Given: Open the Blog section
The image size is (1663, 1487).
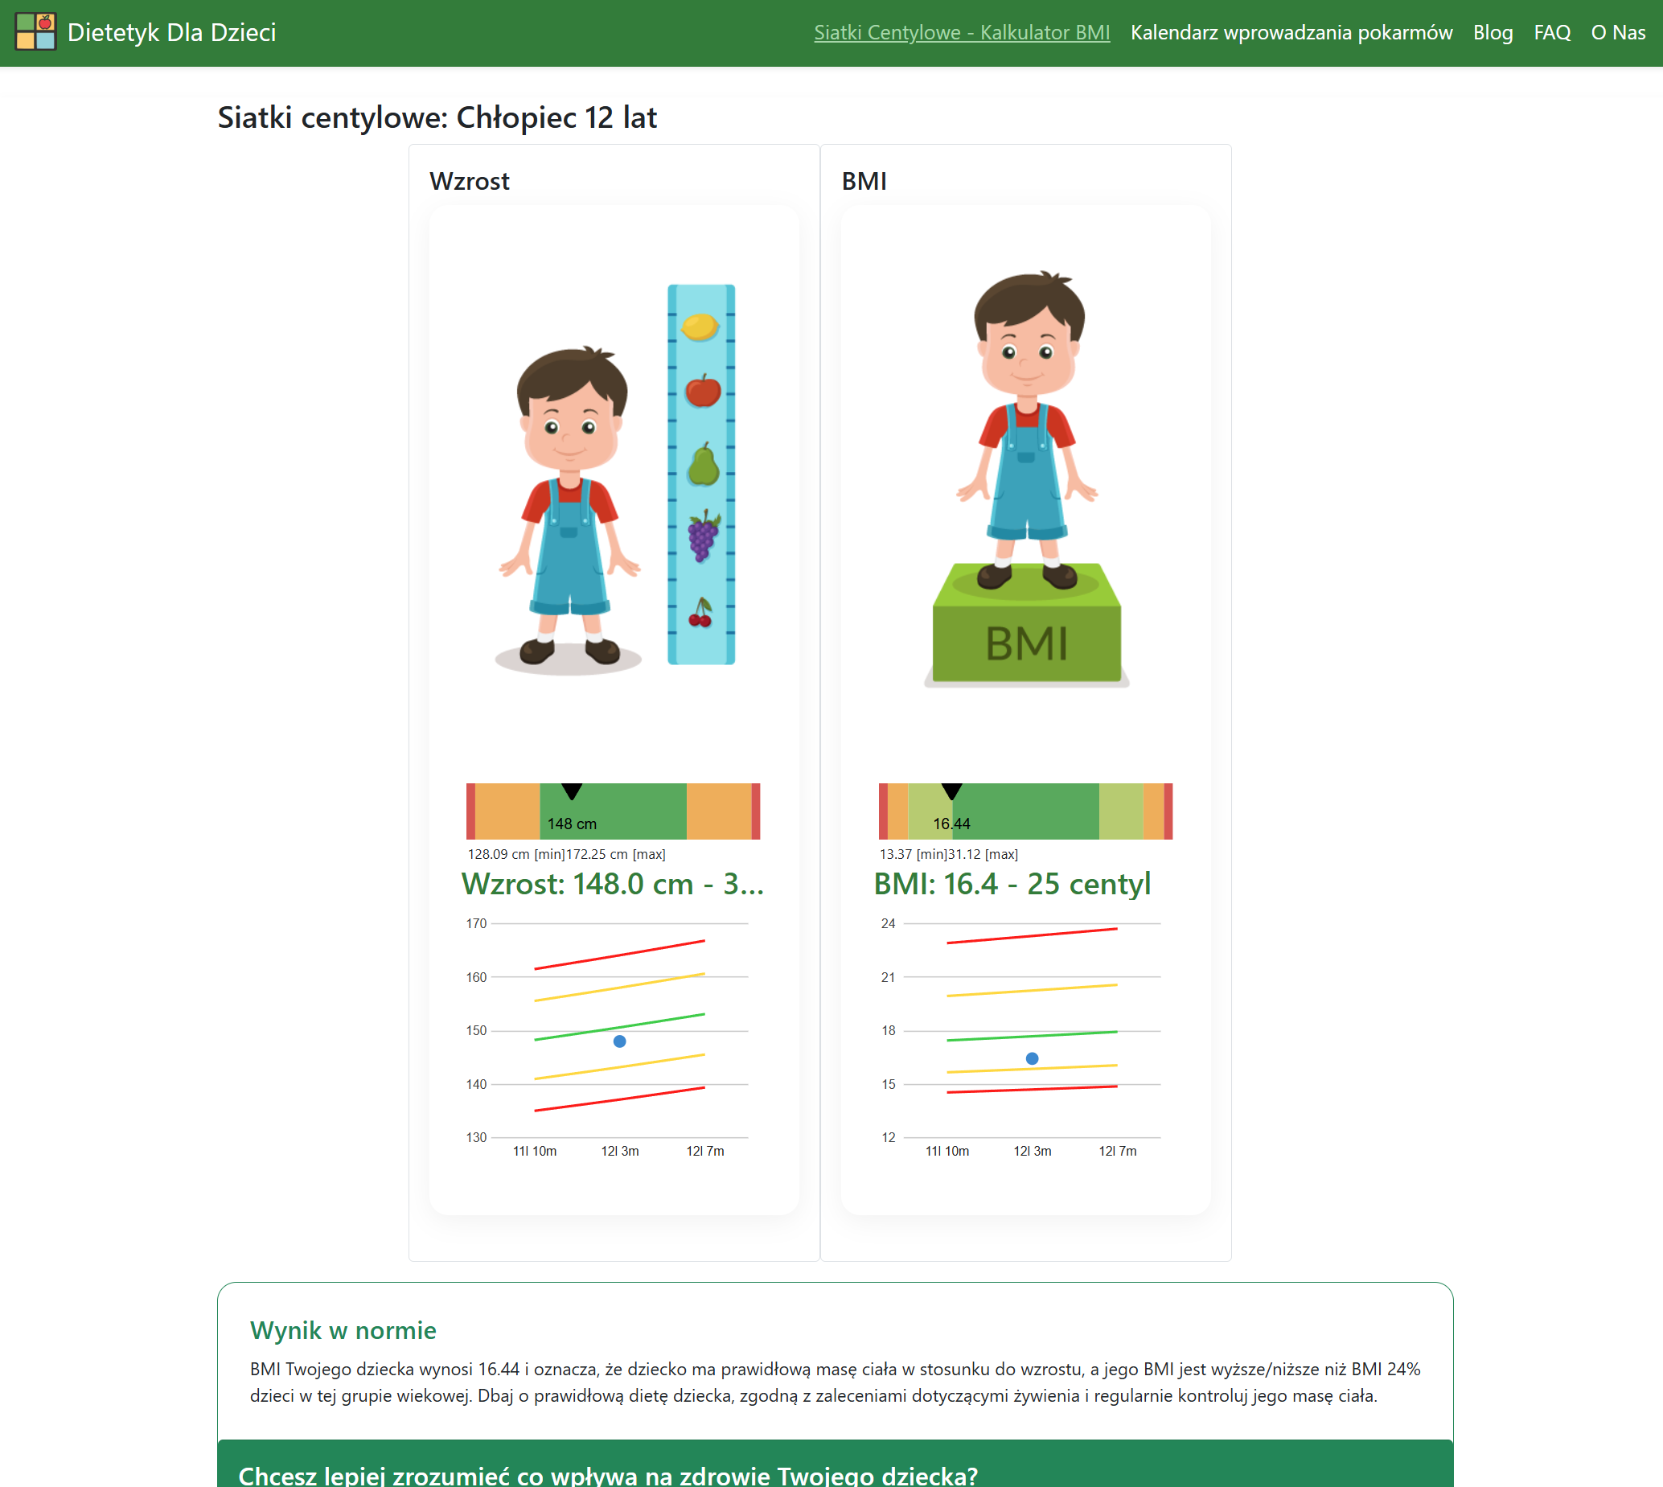Looking at the screenshot, I should pos(1493,33).
